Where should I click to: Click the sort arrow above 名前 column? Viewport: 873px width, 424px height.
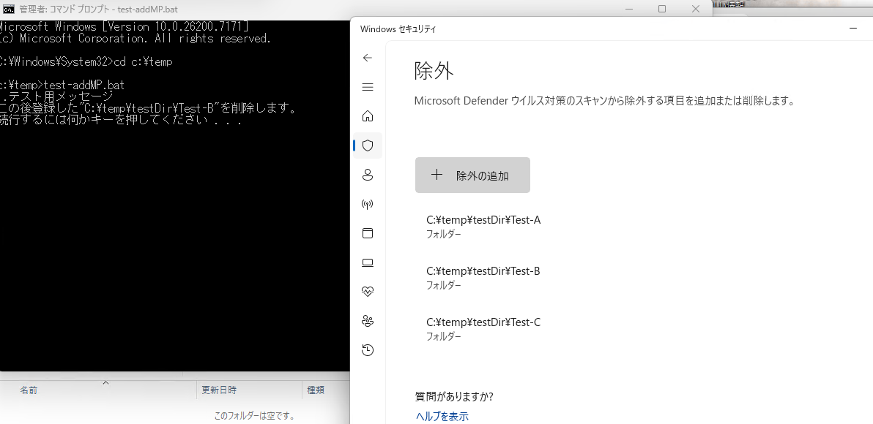point(105,382)
